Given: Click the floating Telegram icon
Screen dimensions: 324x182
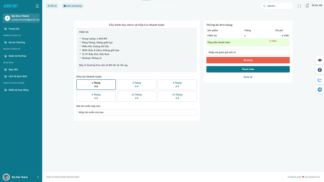Looking at the screenshot, I should point(320,89).
